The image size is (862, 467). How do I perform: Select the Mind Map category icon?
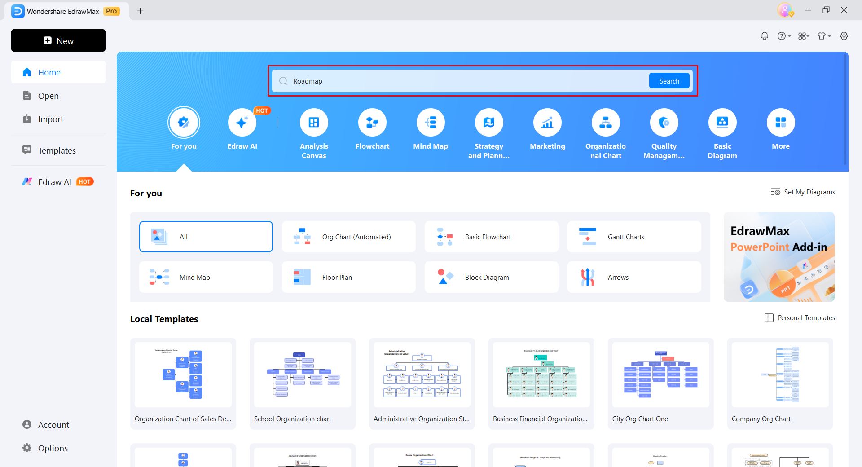(x=431, y=123)
